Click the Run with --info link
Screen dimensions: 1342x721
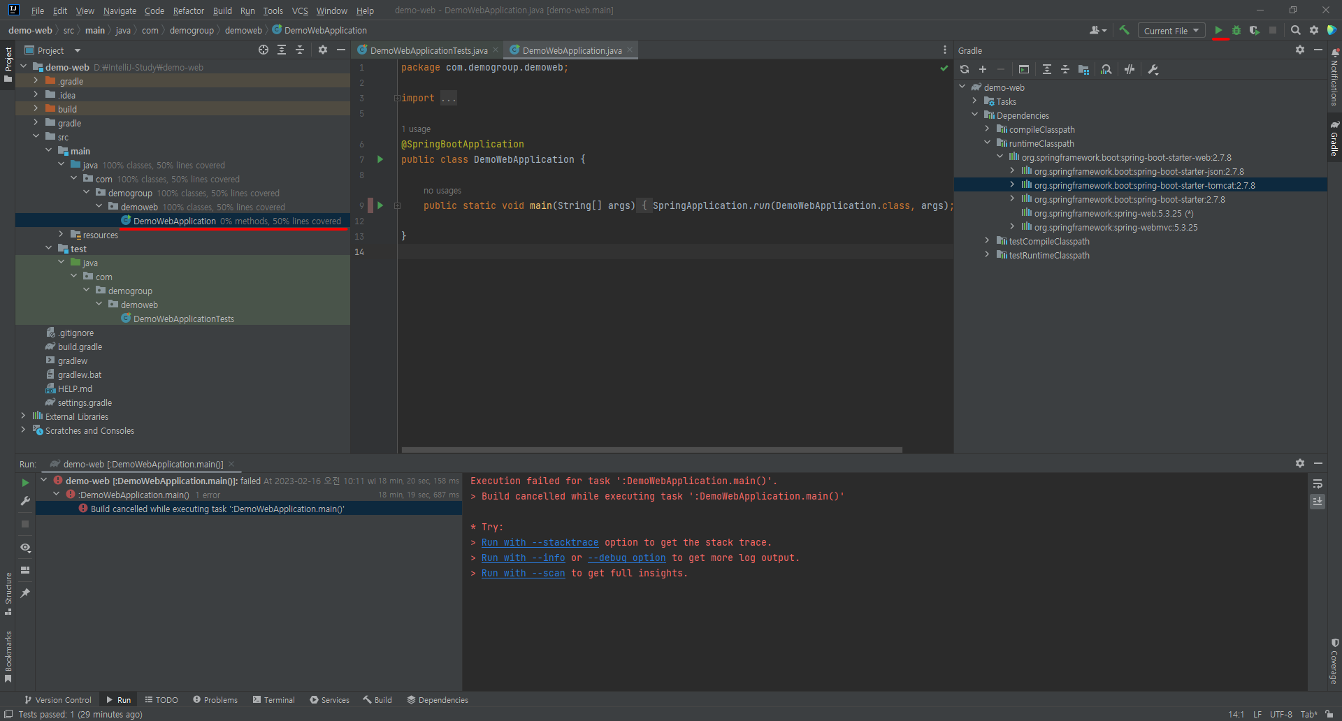(x=523, y=558)
